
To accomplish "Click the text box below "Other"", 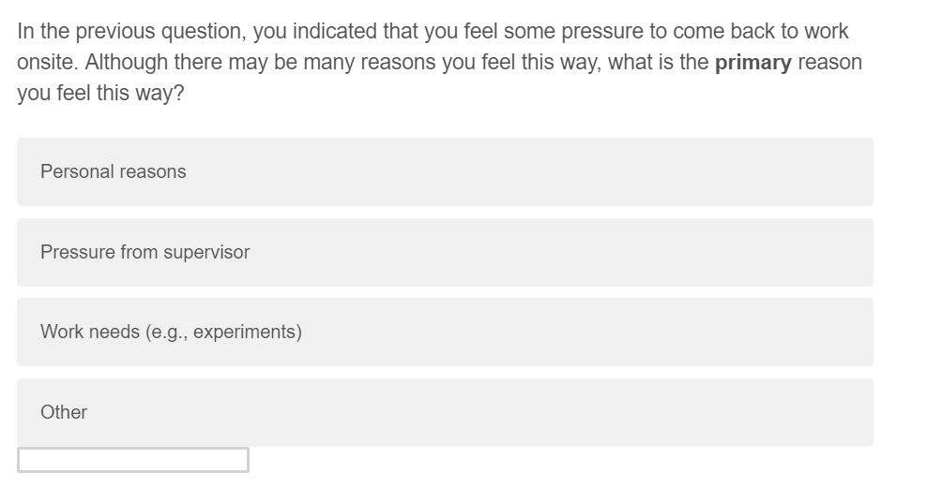I will 133,460.
